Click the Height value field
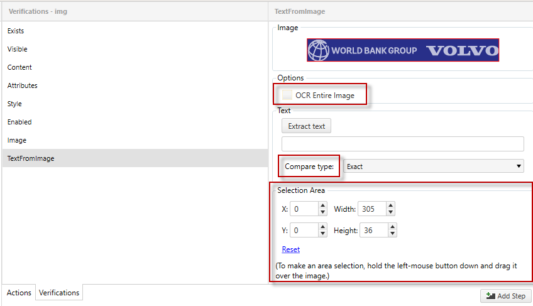533x306 pixels. coord(374,230)
